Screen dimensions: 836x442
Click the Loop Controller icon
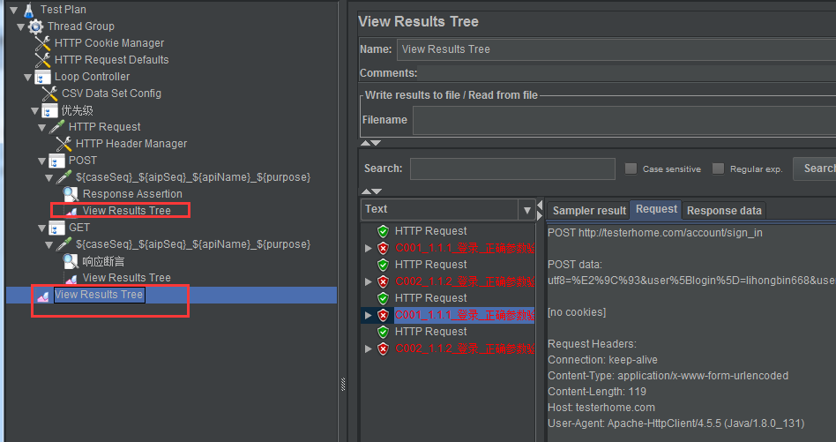[42, 77]
